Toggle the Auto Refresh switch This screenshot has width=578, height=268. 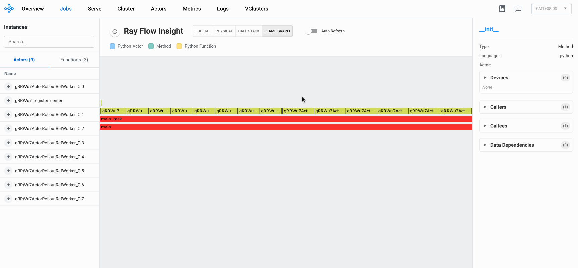[x=311, y=31]
